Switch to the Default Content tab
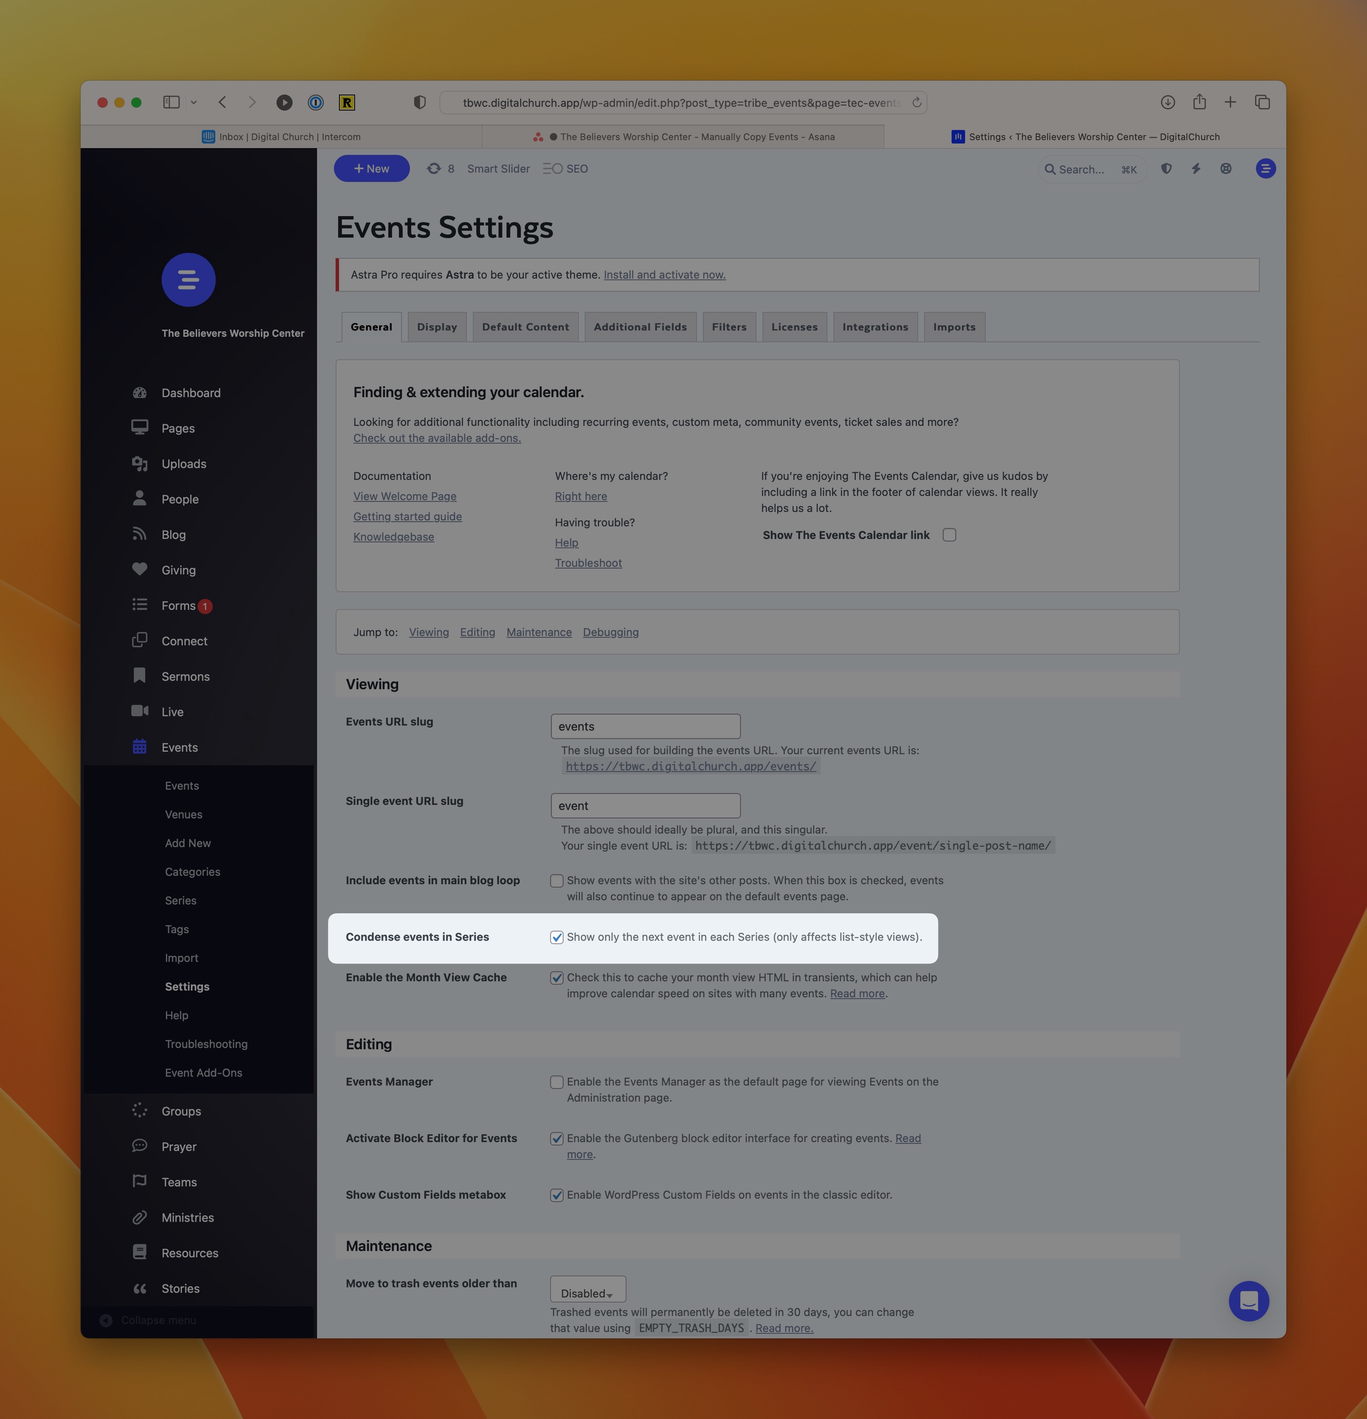This screenshot has width=1367, height=1419. click(526, 327)
